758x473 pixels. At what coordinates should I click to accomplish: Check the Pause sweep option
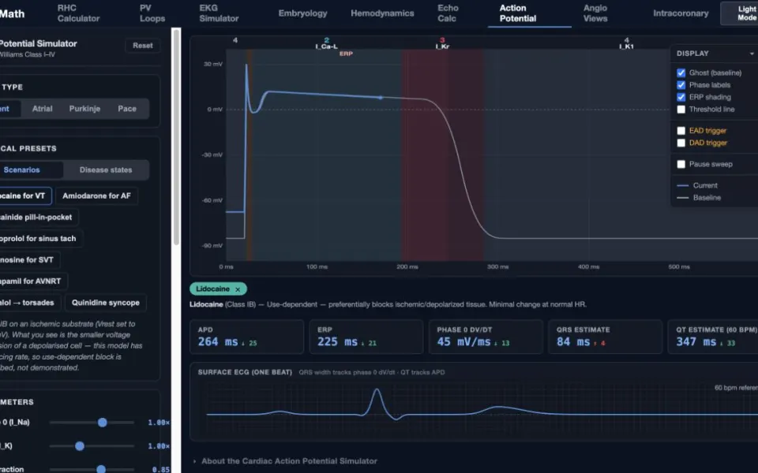tap(681, 164)
